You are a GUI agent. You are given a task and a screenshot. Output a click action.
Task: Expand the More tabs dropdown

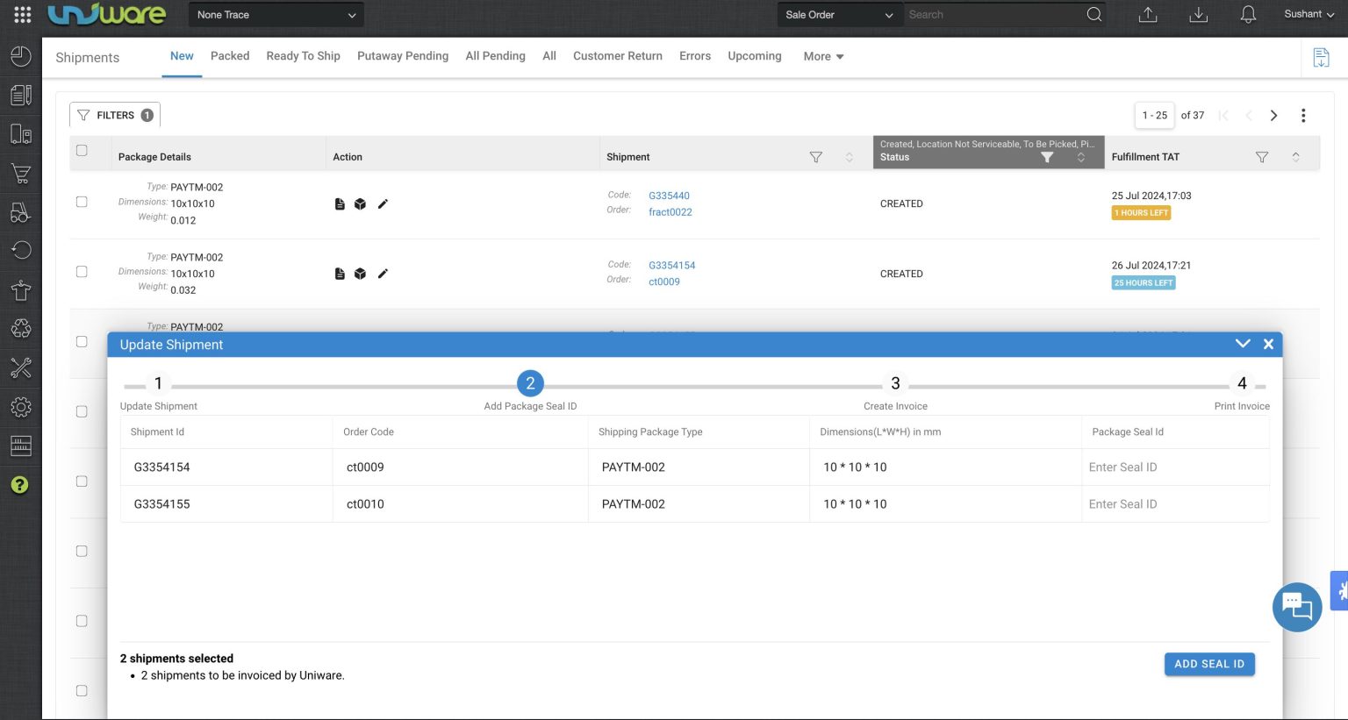pos(823,56)
